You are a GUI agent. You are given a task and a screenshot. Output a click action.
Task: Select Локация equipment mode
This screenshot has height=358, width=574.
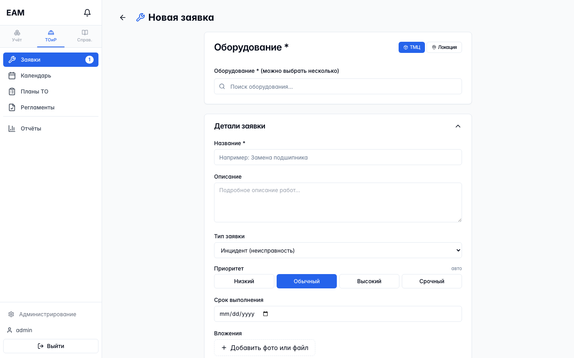[x=444, y=47]
